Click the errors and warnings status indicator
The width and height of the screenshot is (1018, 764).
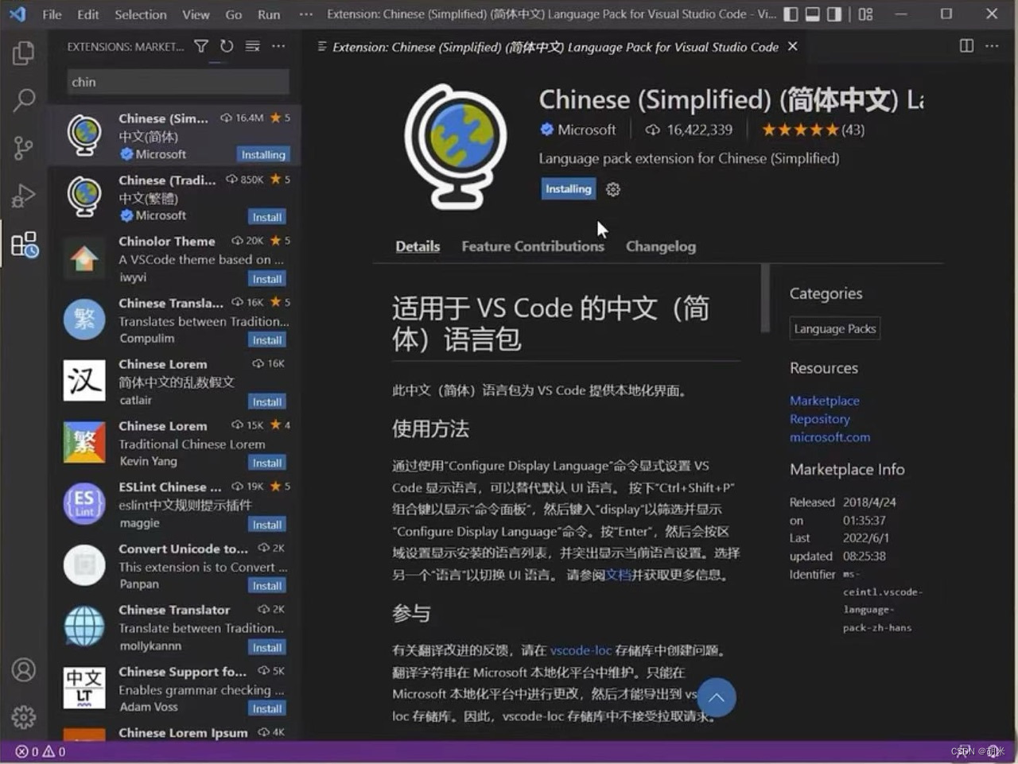(41, 751)
